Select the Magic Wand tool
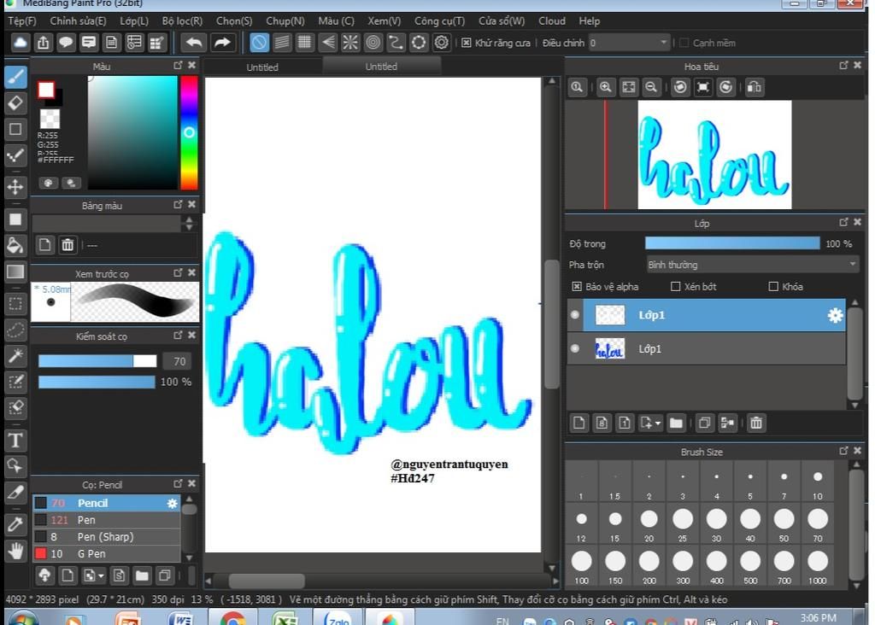 (15, 356)
